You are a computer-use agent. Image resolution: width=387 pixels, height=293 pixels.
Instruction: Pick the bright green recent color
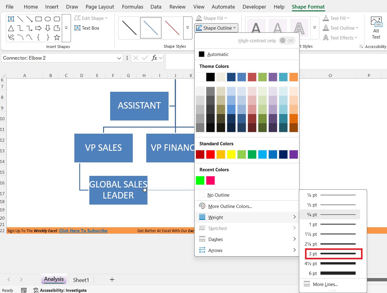click(200, 180)
